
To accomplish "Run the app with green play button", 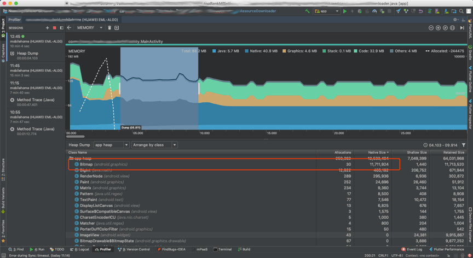I will tap(345, 11).
